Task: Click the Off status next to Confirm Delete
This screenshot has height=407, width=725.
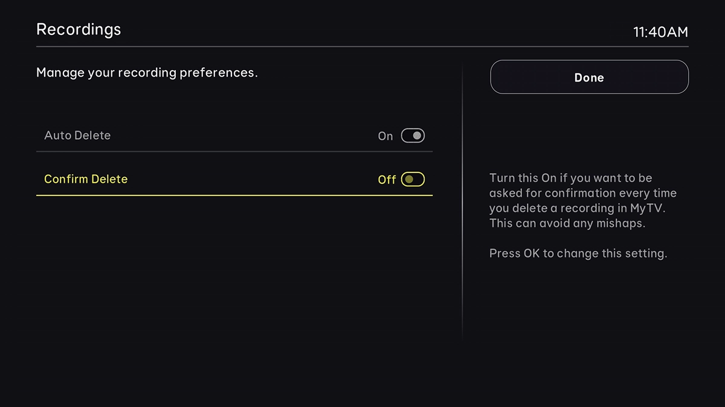Action: point(386,180)
